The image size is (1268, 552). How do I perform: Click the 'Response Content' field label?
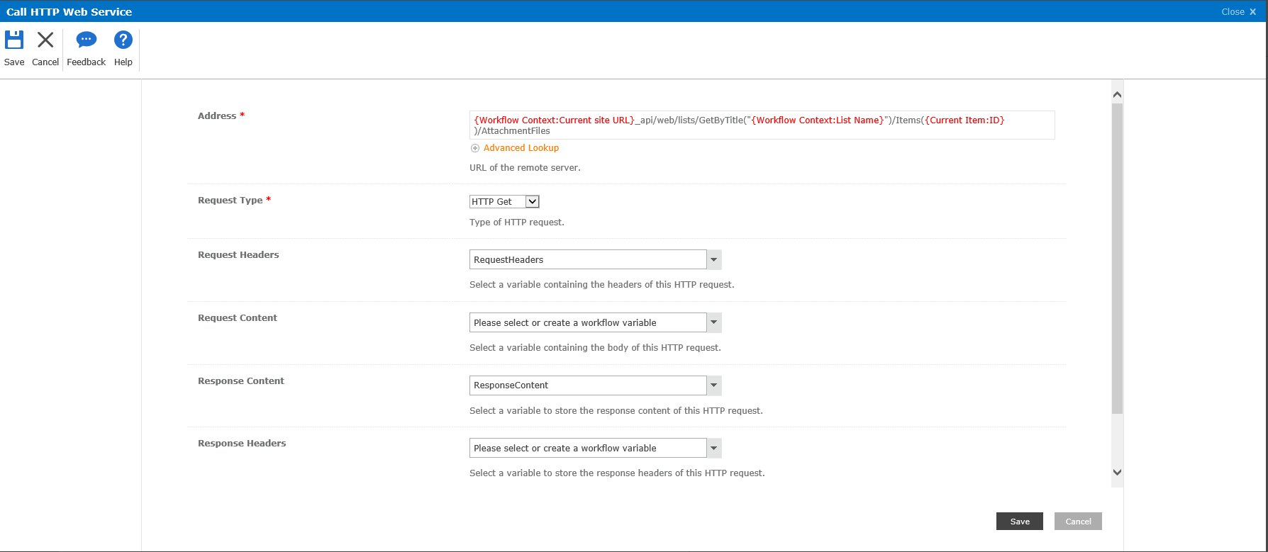tap(241, 381)
